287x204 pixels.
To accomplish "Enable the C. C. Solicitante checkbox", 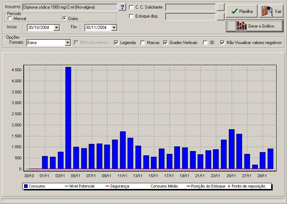I will coord(131,7).
